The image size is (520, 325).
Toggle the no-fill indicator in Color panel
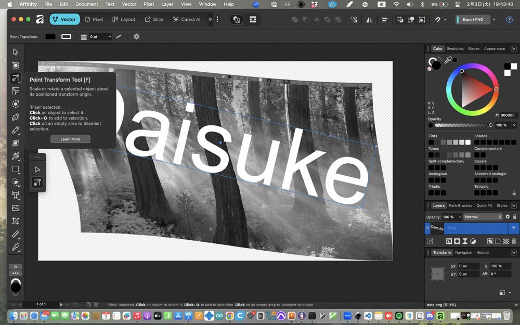(x=430, y=69)
